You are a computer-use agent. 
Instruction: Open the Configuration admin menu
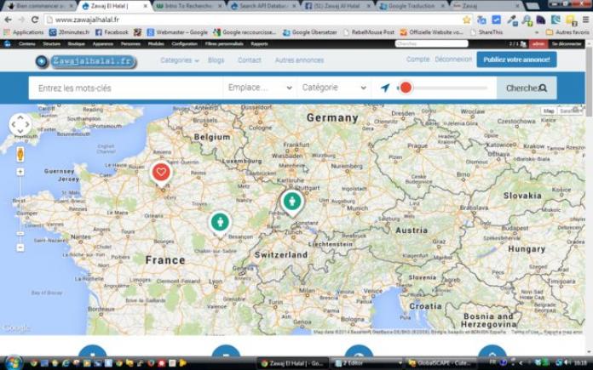coord(185,43)
